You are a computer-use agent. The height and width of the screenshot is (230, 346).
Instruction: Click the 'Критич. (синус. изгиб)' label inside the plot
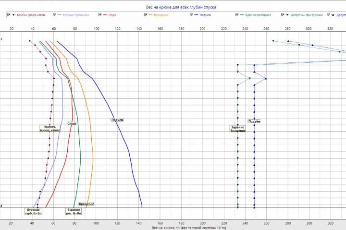[50, 128]
